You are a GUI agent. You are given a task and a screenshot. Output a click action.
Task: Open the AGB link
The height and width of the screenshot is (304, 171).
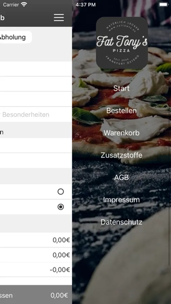click(121, 177)
